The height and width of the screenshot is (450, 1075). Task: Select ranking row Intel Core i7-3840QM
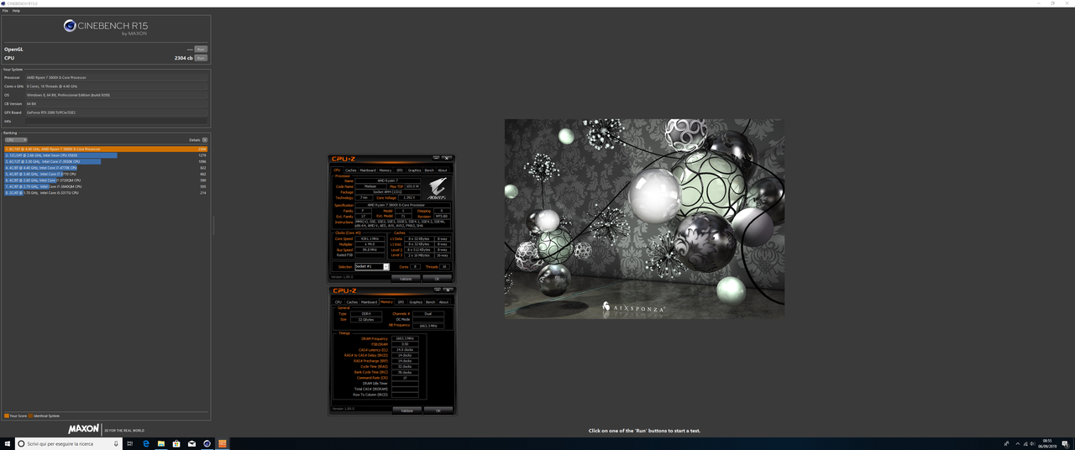click(106, 186)
